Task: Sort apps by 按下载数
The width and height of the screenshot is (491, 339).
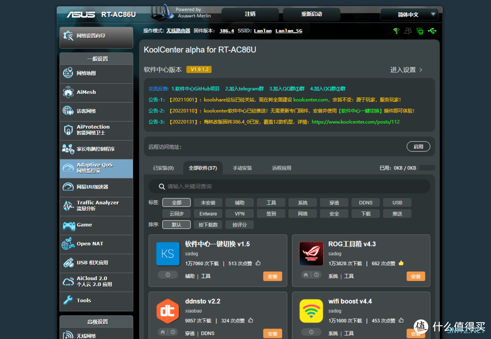Action: coord(208,225)
